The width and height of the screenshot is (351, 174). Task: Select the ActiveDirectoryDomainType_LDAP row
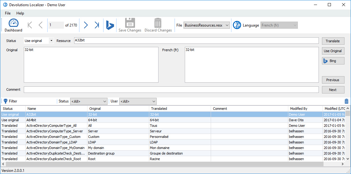(x=52, y=142)
